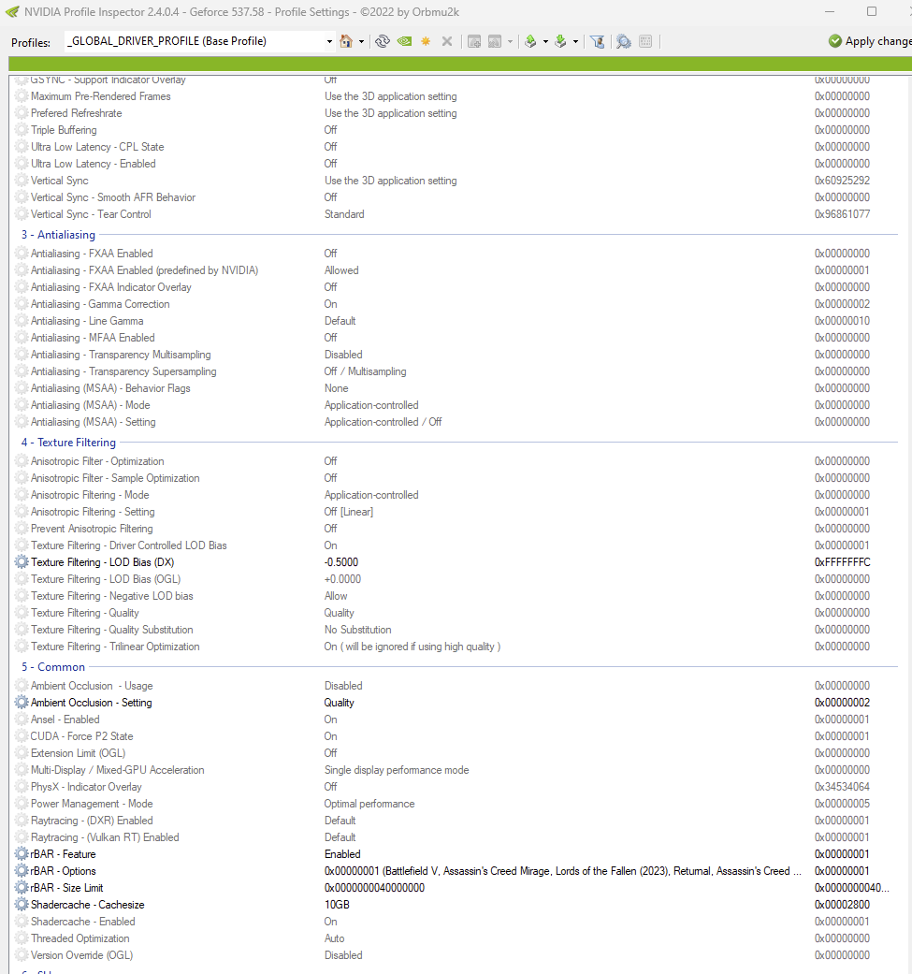This screenshot has width=912, height=974.
Task: Click the Off / Multisampling value
Action: pyautogui.click(x=365, y=371)
